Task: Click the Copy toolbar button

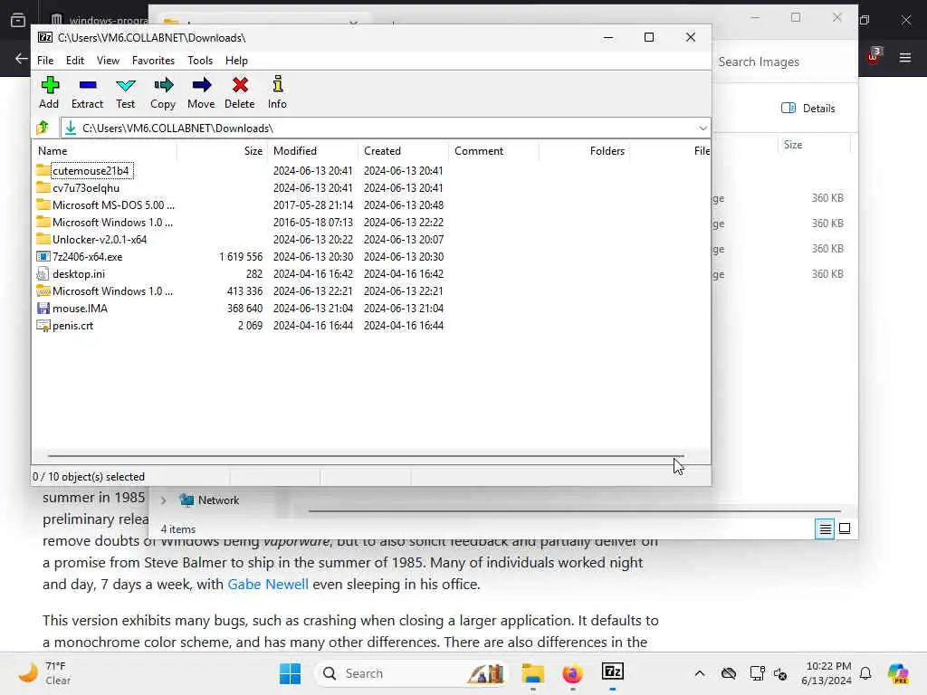Action: pos(163,92)
